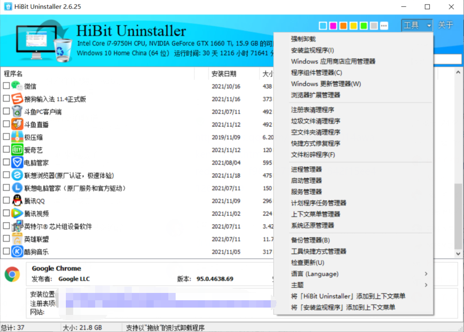This screenshot has width=464, height=332.
Task: Pick the green theme color swatch
Action: click(x=363, y=26)
